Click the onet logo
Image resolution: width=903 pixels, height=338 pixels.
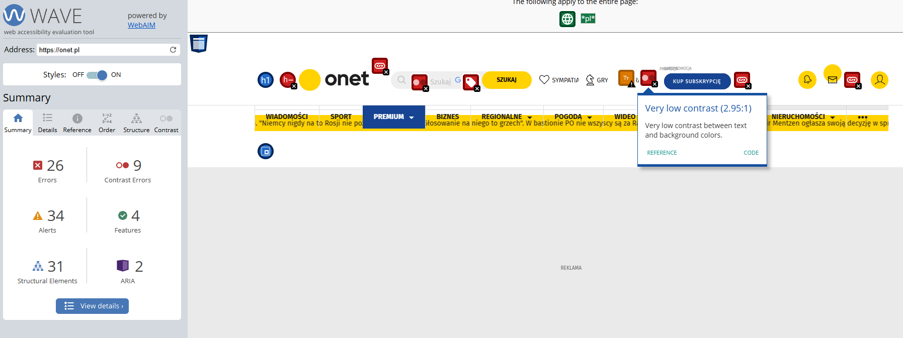pos(335,79)
